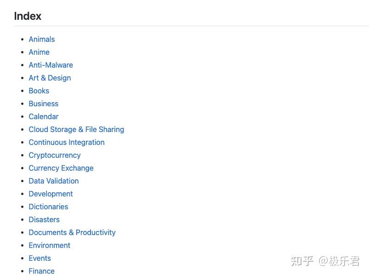This screenshot has height=276, width=369.
Task: Open the Business category
Action: 43,103
